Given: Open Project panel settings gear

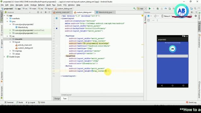Looking at the screenshot, I should point(46,12).
